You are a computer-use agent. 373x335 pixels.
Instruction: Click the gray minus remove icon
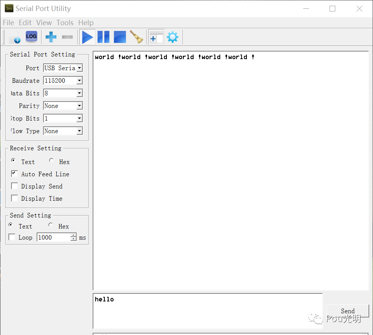[x=67, y=37]
